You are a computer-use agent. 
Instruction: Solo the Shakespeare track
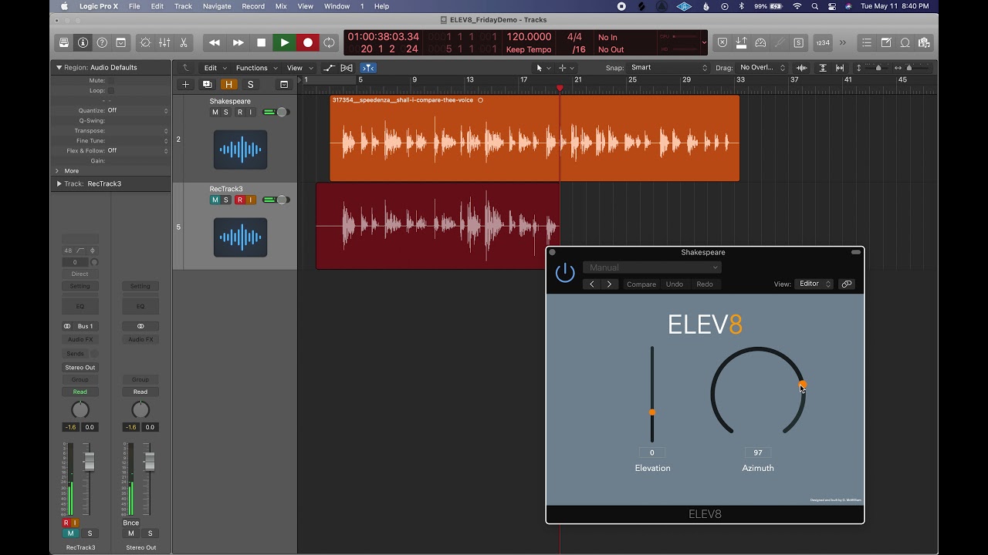[x=226, y=113]
